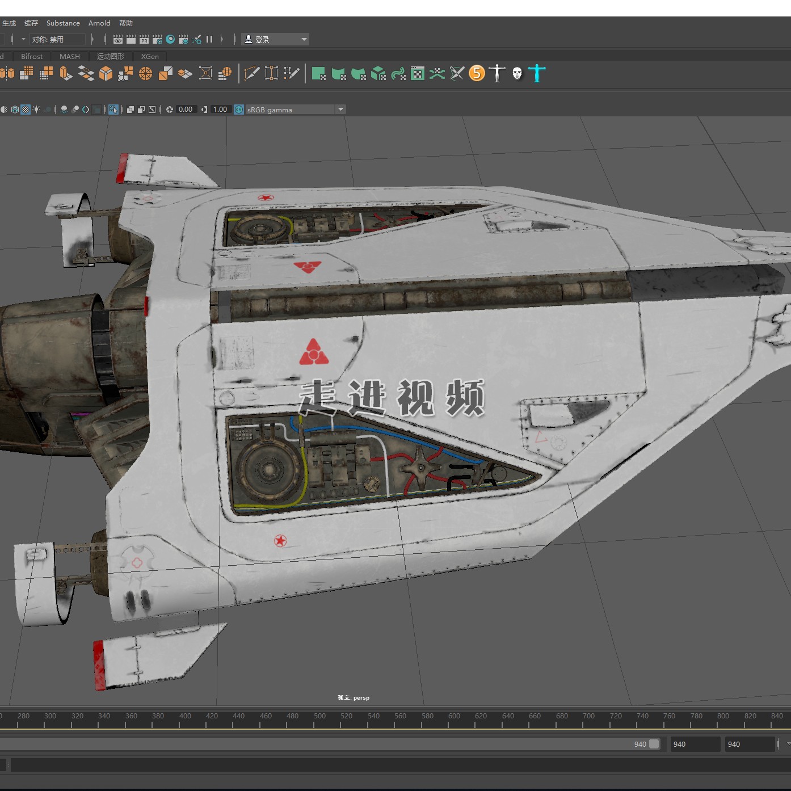Open the light editor icon

[x=197, y=39]
